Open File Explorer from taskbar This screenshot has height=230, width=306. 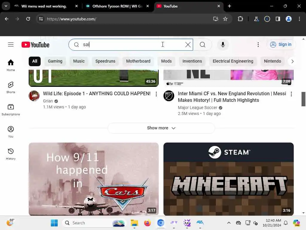pos(134,223)
